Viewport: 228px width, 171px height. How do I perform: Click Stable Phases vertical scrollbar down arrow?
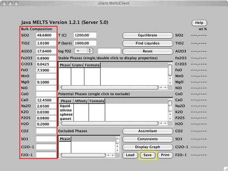(x=170, y=83)
